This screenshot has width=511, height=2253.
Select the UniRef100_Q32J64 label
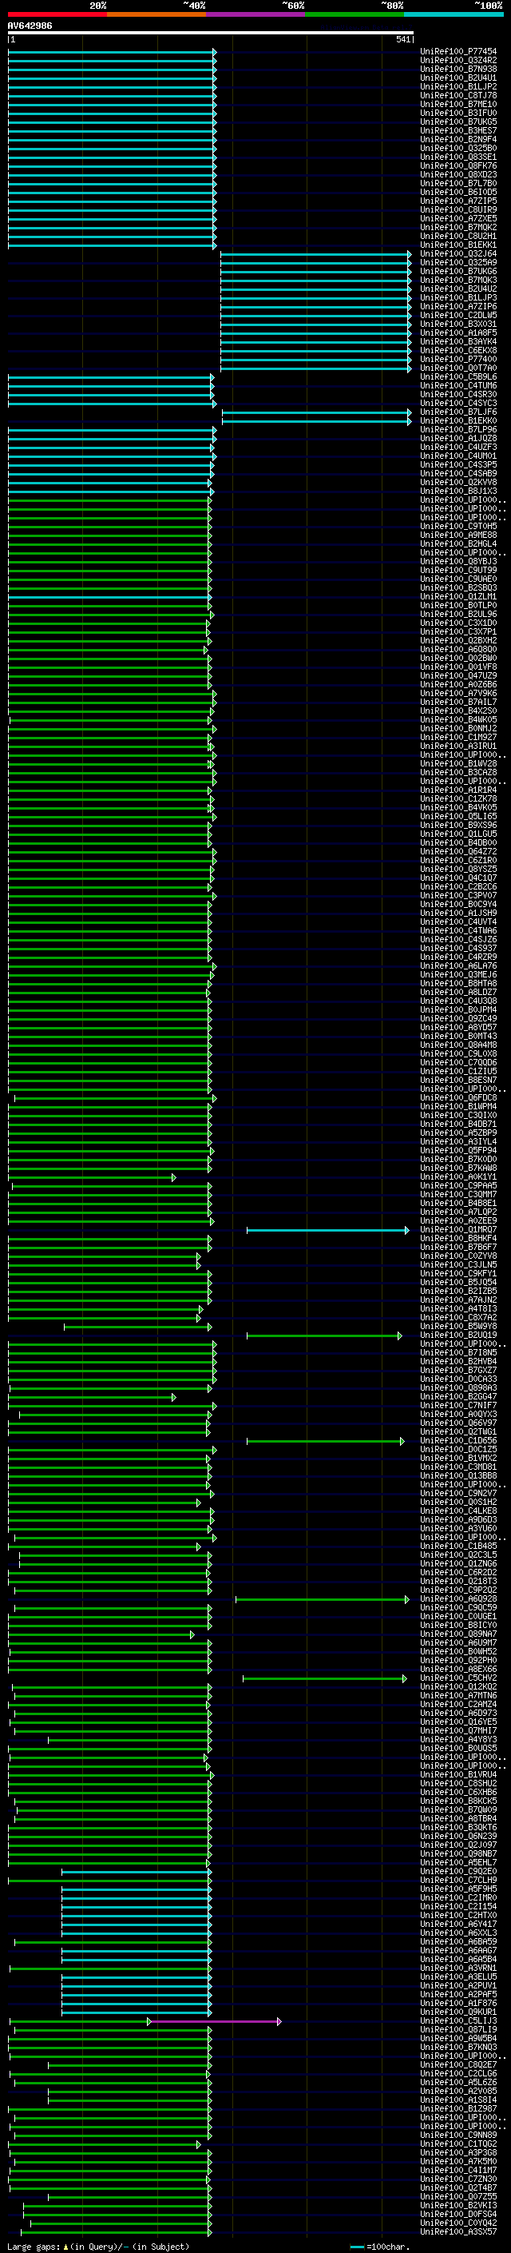pos(458,253)
